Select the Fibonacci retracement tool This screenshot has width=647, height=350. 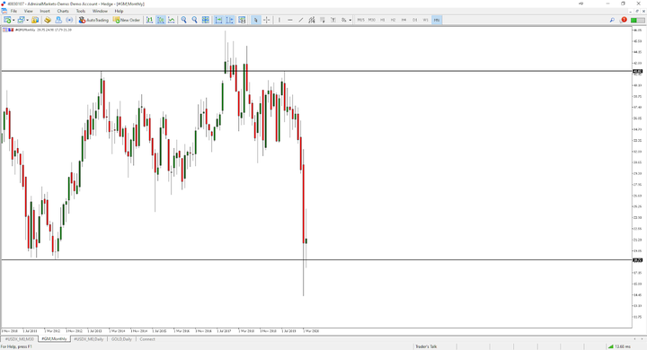click(323, 20)
